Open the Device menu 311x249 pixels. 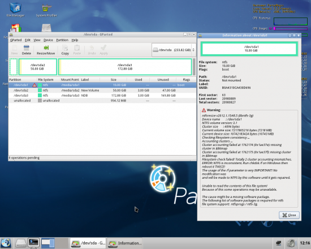click(48, 40)
